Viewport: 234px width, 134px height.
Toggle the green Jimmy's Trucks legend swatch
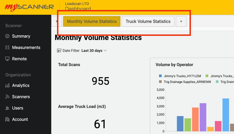[x=207, y=76]
